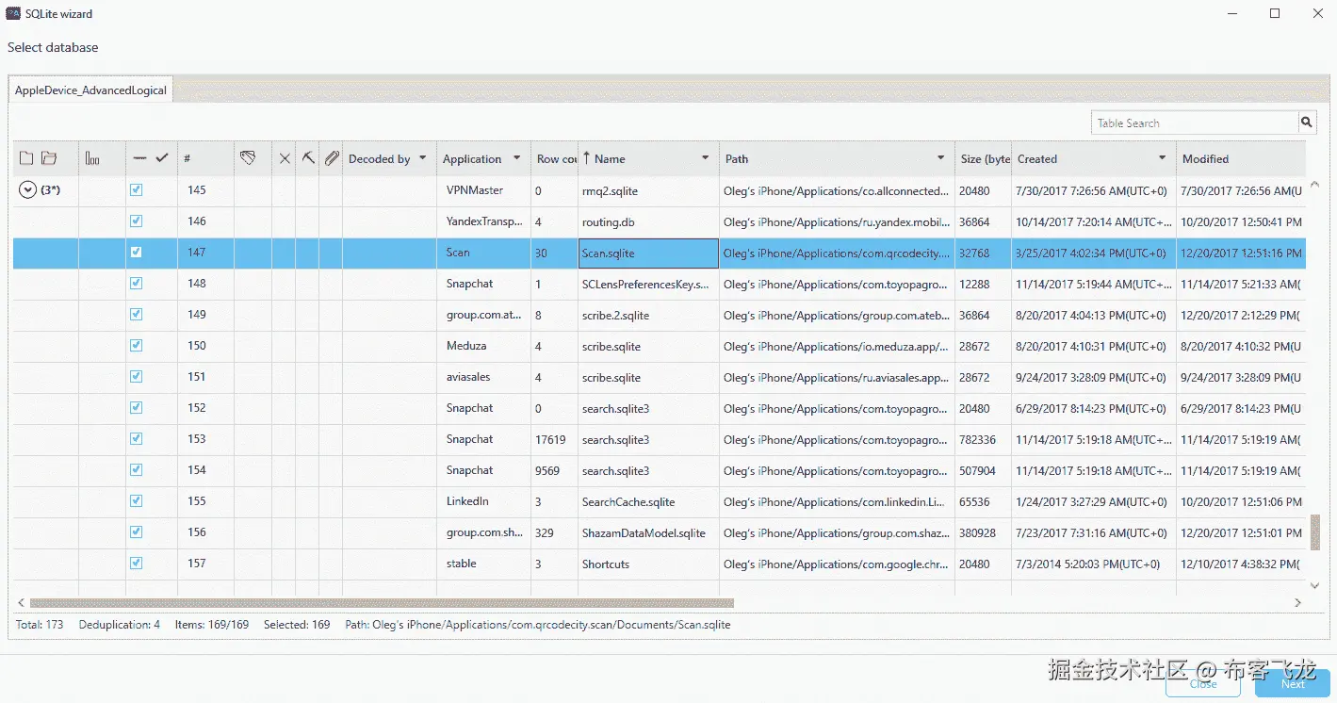Click the checkmark check-all icon in header
The width and height of the screenshot is (1337, 703).
coord(162,158)
